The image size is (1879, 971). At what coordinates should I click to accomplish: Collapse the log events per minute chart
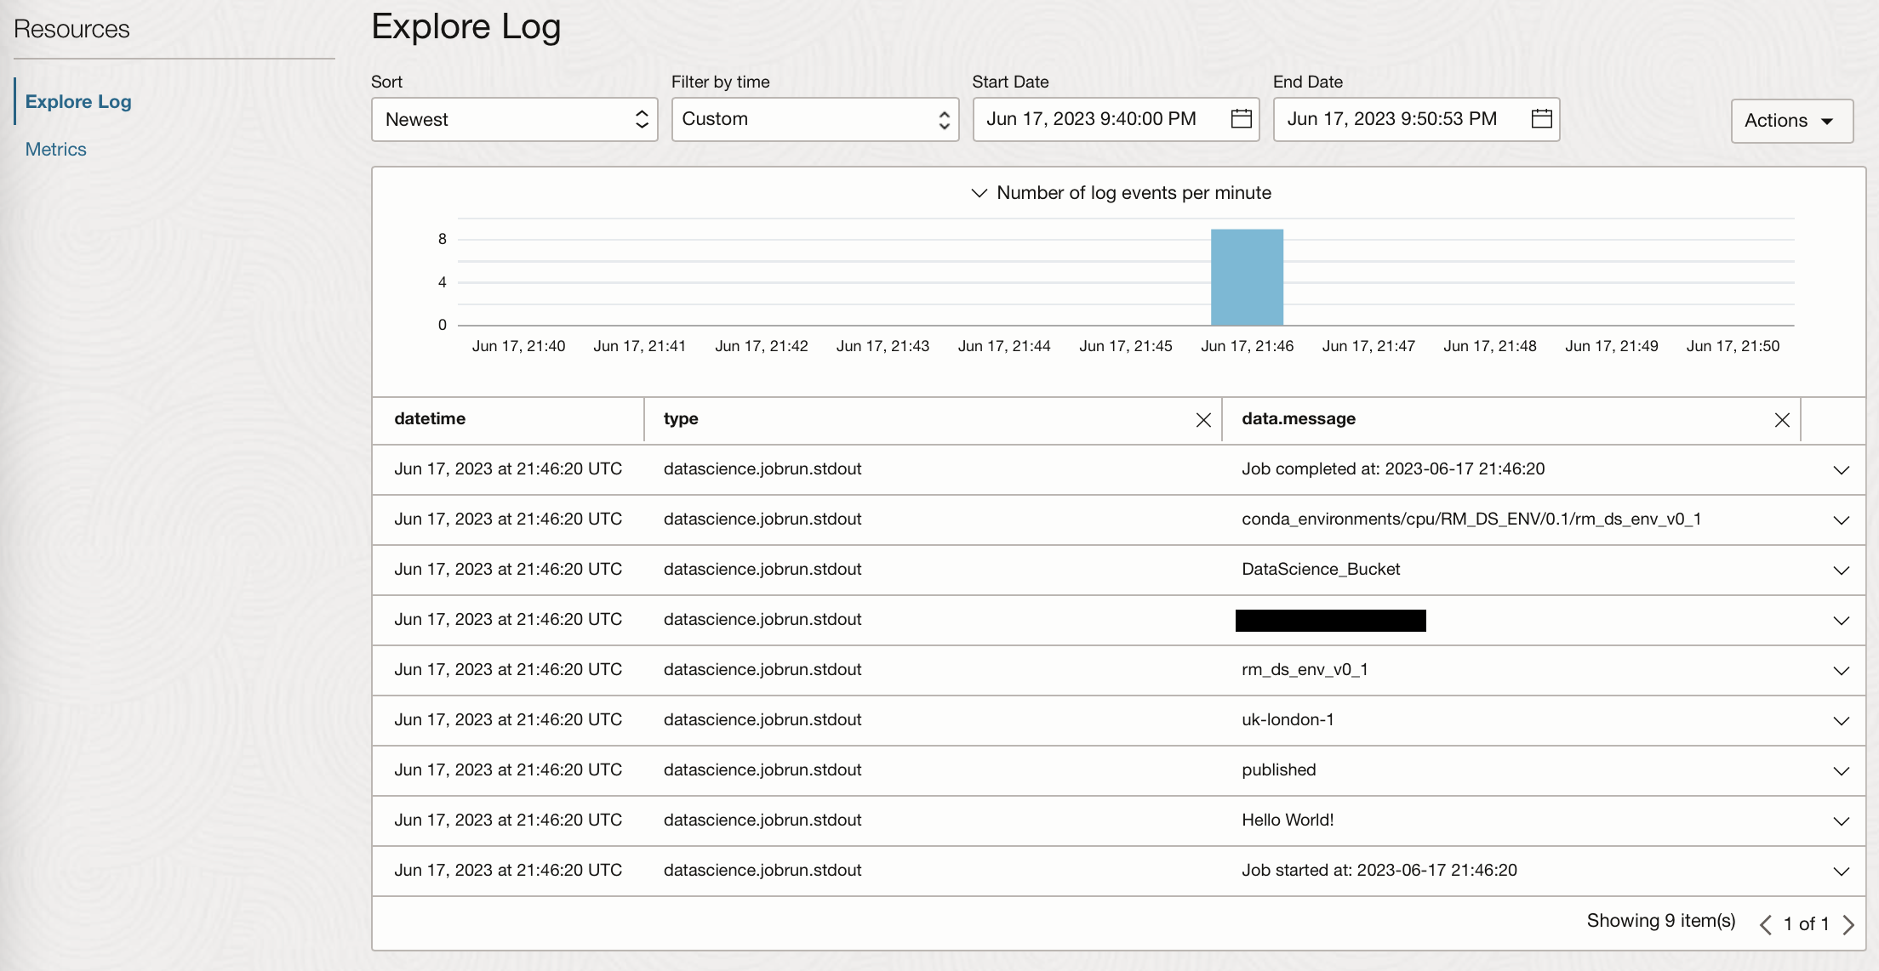pyautogui.click(x=979, y=193)
